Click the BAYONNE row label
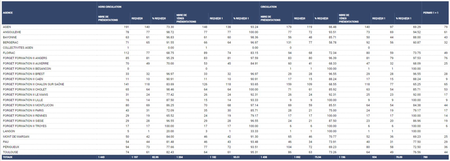Viewport: 450px width, 161px height. (x=10, y=37)
